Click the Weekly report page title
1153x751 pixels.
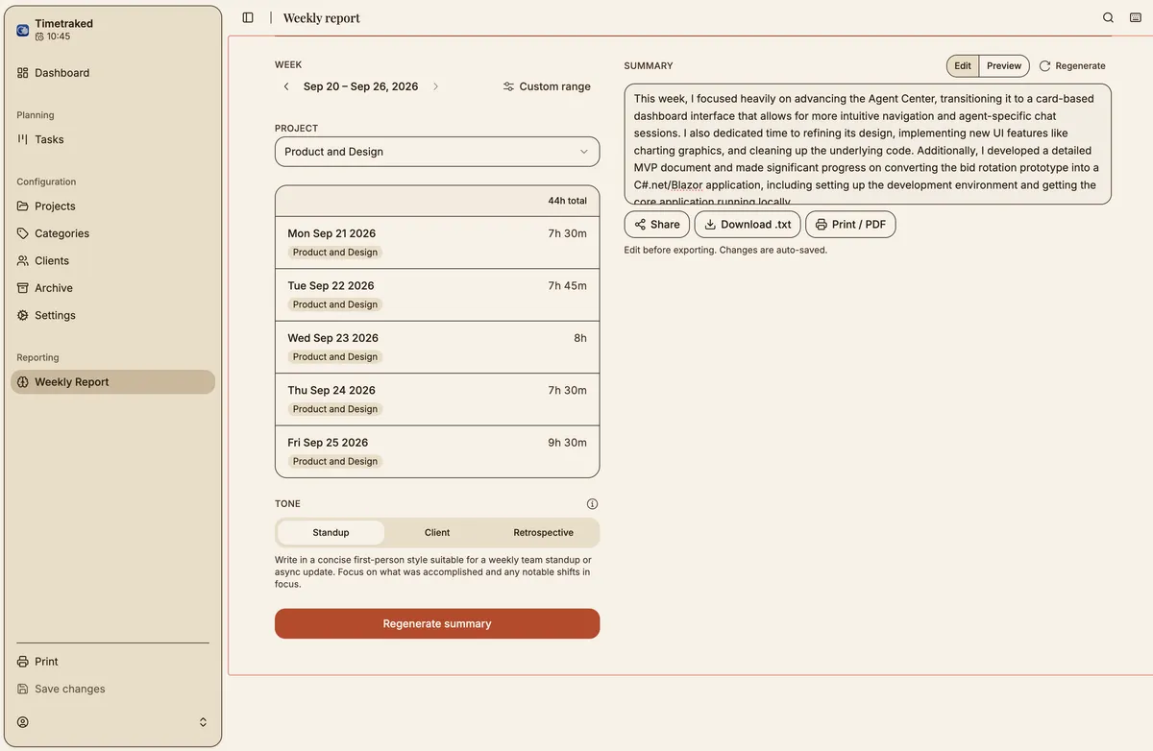(322, 18)
